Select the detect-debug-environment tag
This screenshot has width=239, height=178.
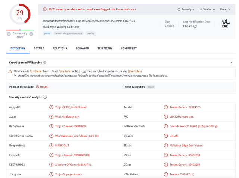coord(68,33)
